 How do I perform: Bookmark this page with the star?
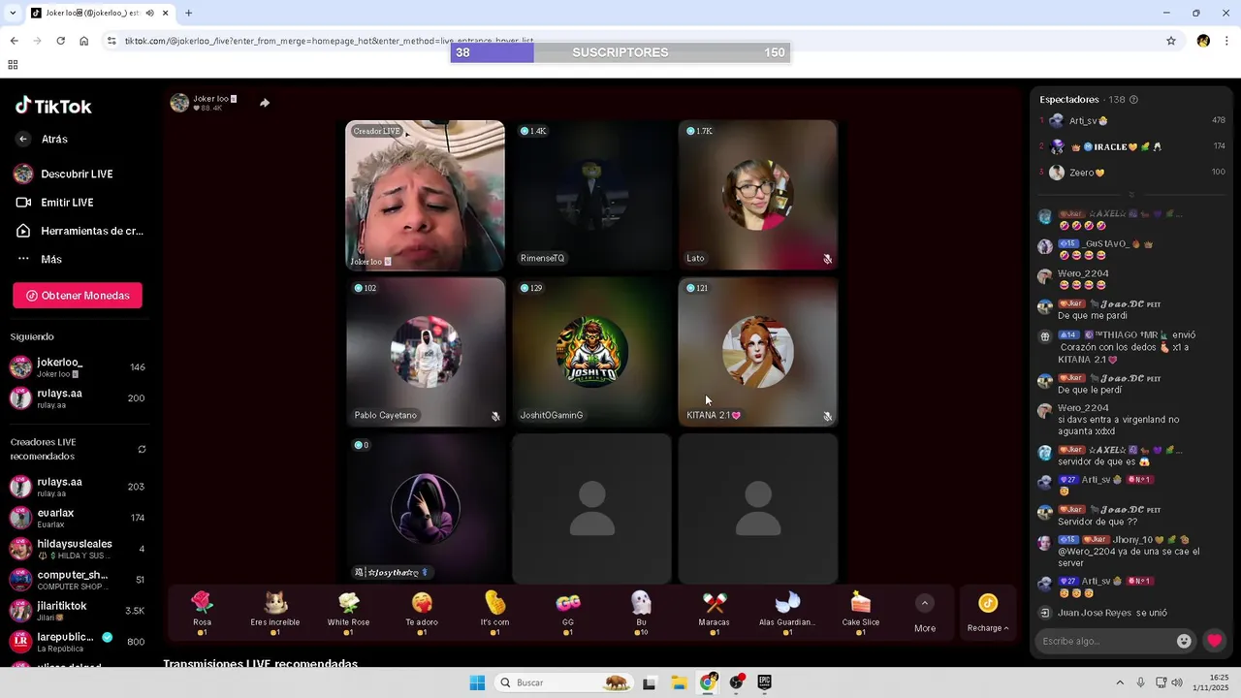pyautogui.click(x=1171, y=41)
